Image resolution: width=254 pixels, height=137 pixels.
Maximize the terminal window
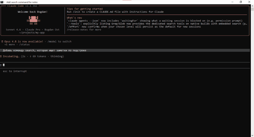(241, 2)
